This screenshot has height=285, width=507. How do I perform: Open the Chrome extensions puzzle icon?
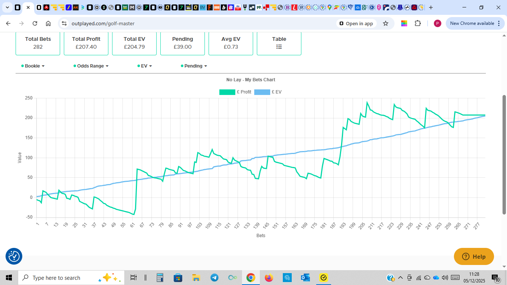coord(418,23)
